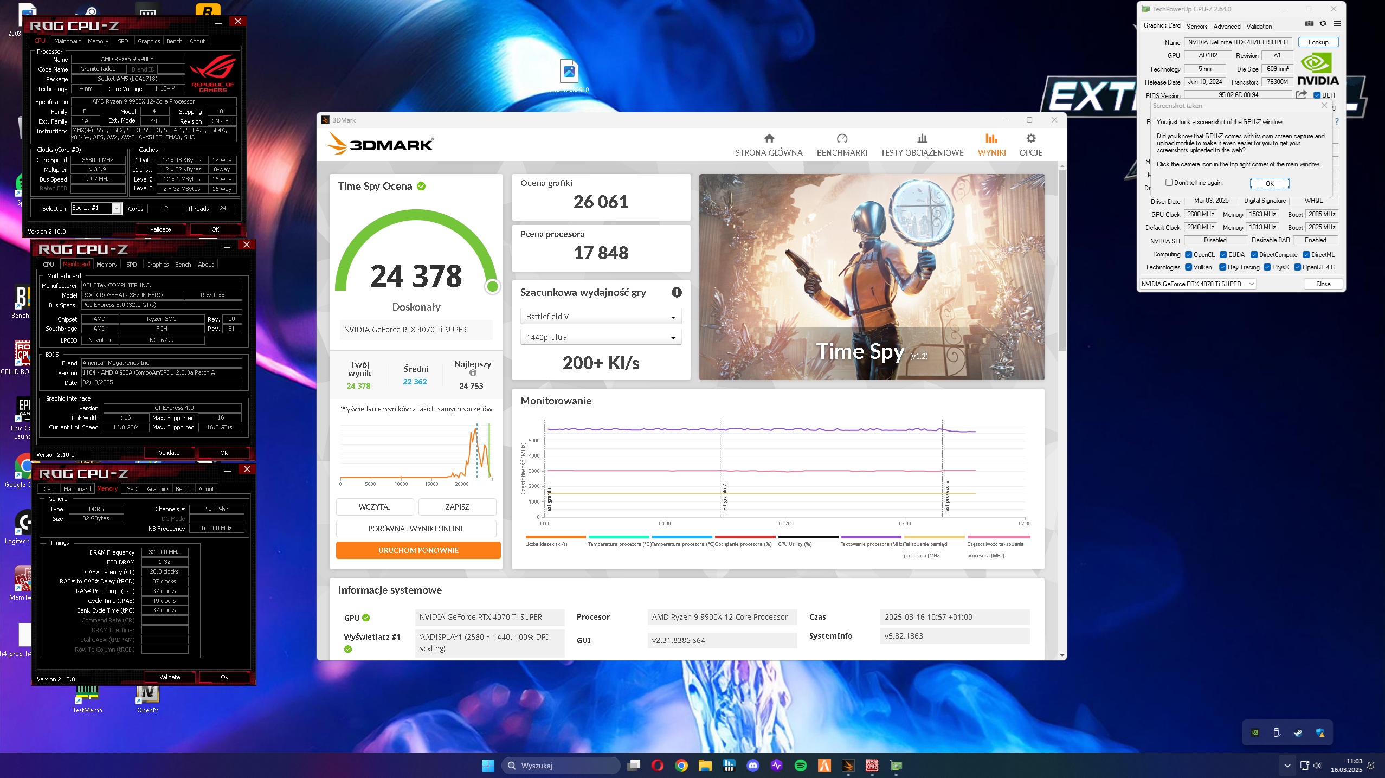Open SPD tab in CPU-Z Memory window
This screenshot has width=1385, height=778.
[132, 489]
